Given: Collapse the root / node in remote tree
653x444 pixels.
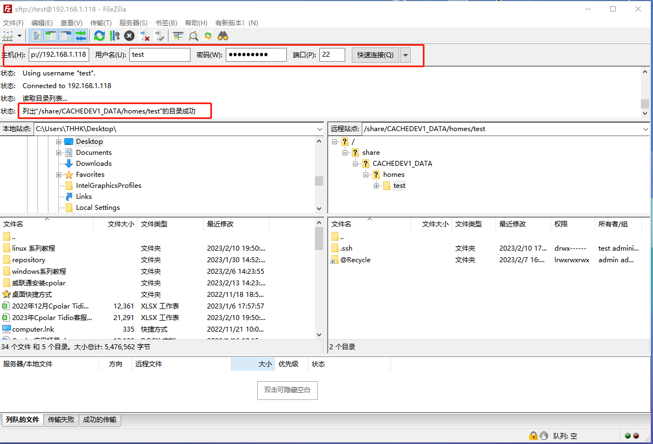Looking at the screenshot, I should 334,142.
